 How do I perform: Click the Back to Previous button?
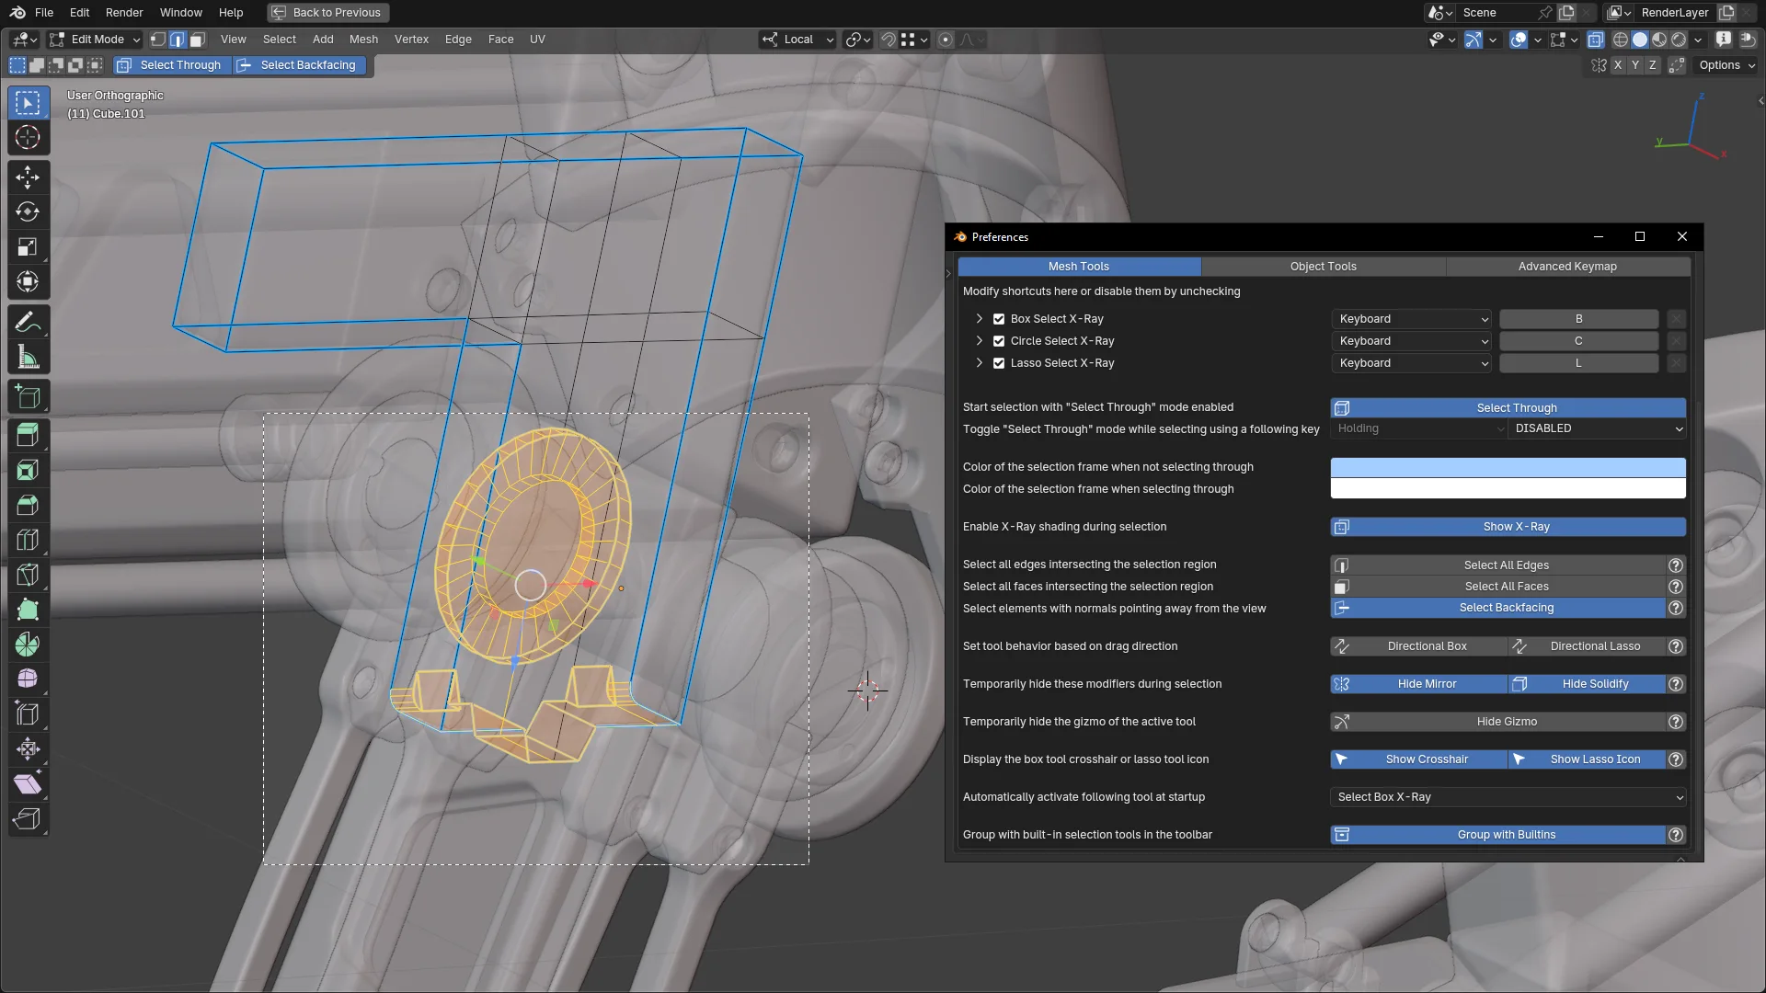tap(327, 12)
